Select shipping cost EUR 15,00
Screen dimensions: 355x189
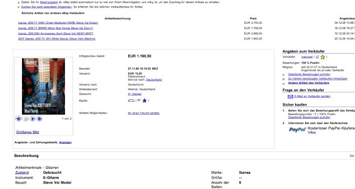(135, 73)
